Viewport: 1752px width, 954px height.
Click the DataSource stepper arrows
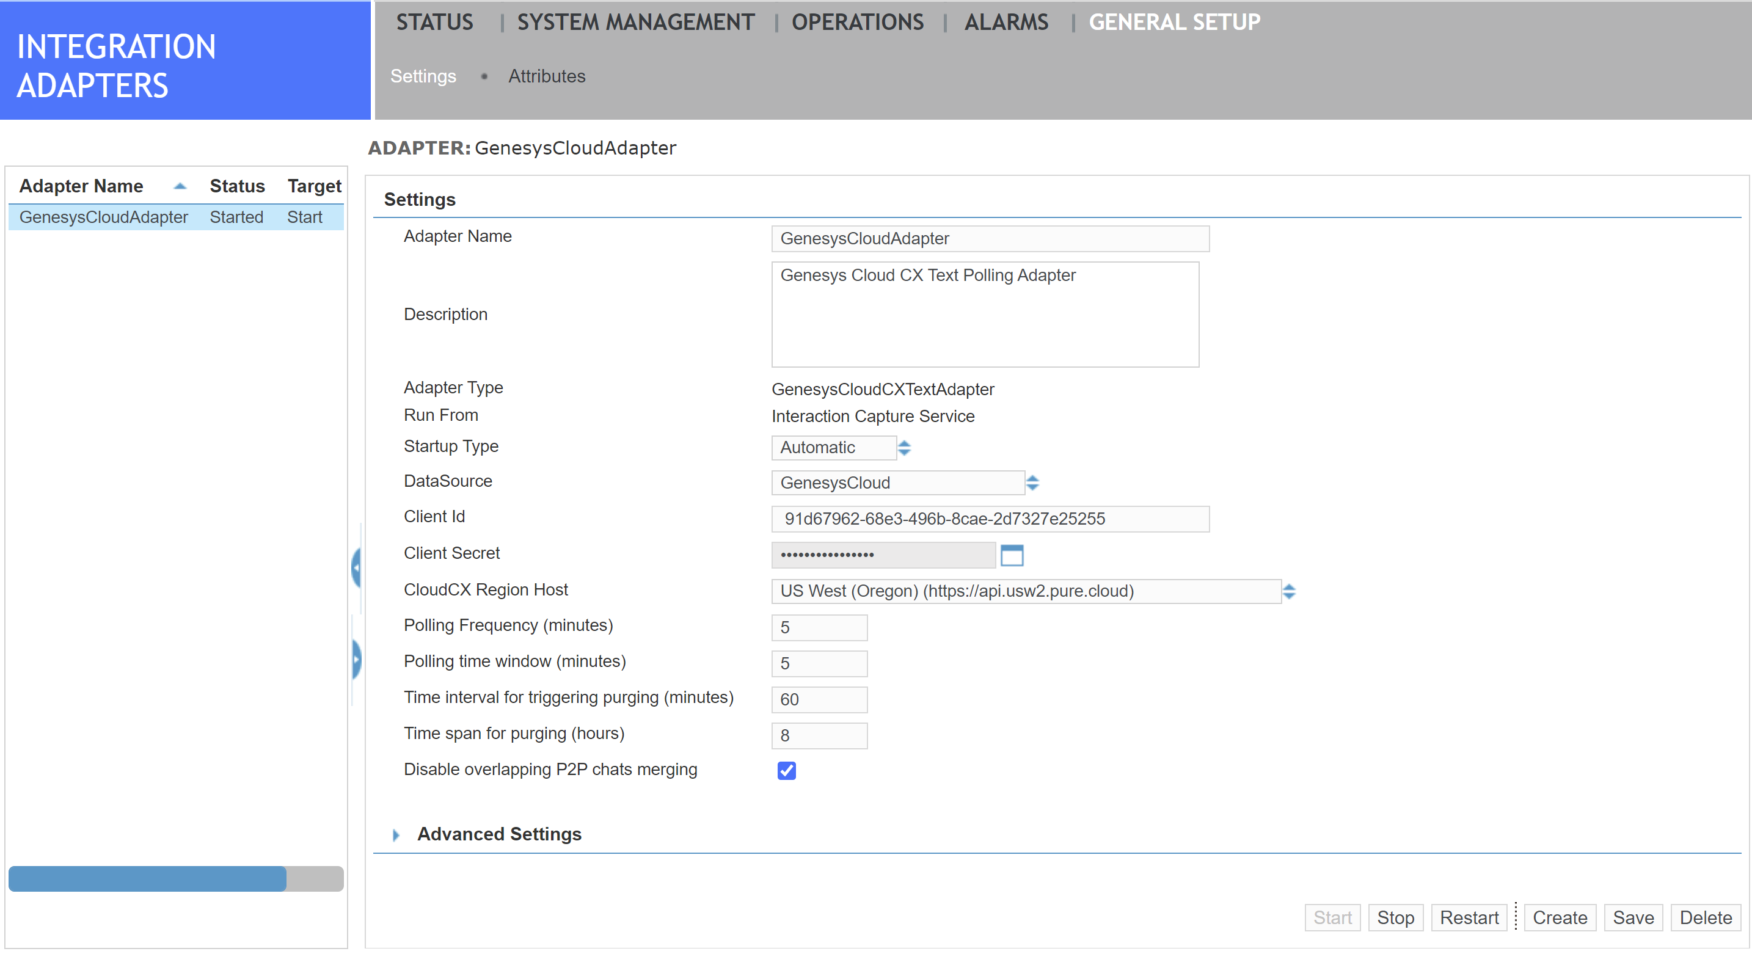(x=1032, y=482)
